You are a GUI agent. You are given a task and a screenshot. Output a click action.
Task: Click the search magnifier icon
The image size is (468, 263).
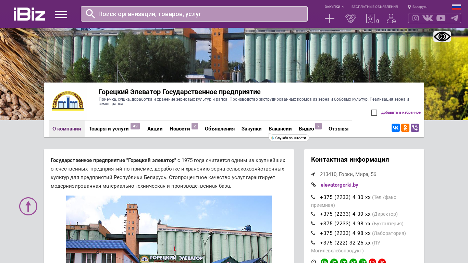(x=90, y=14)
